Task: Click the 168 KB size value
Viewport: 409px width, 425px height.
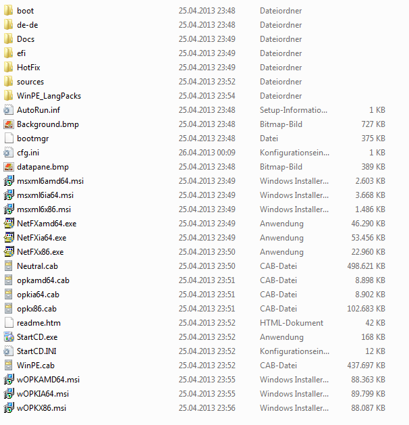Action: point(373,337)
